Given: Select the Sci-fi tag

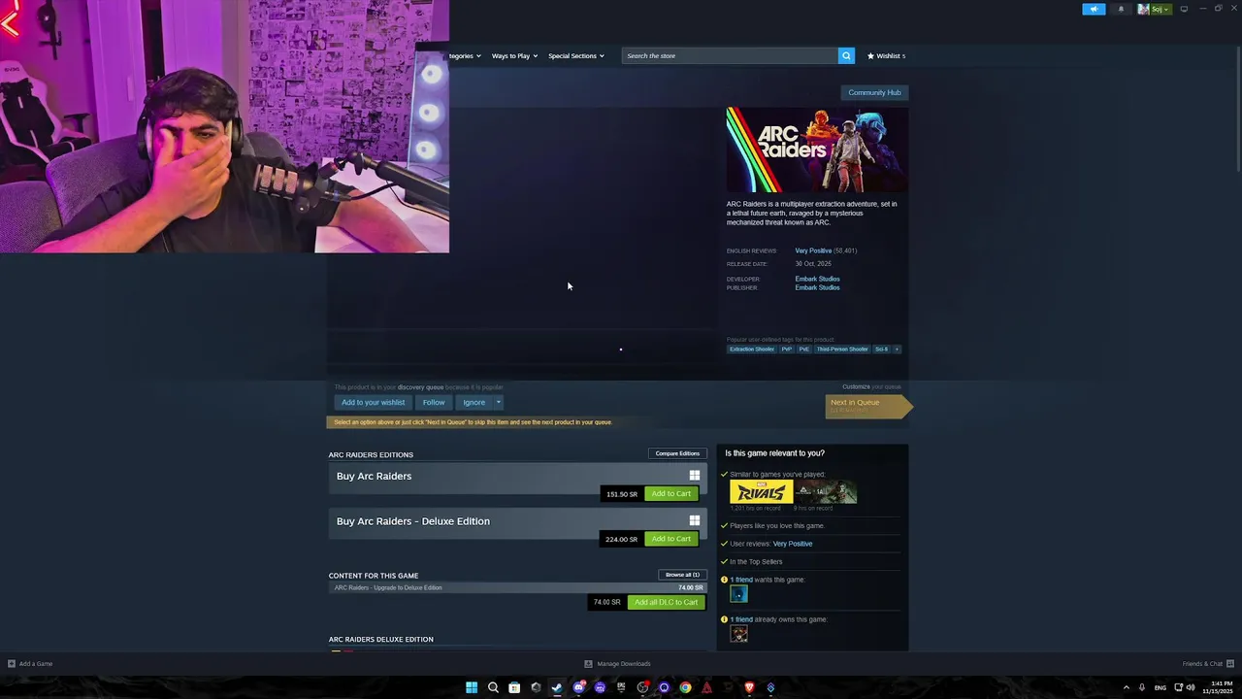Looking at the screenshot, I should tap(881, 349).
